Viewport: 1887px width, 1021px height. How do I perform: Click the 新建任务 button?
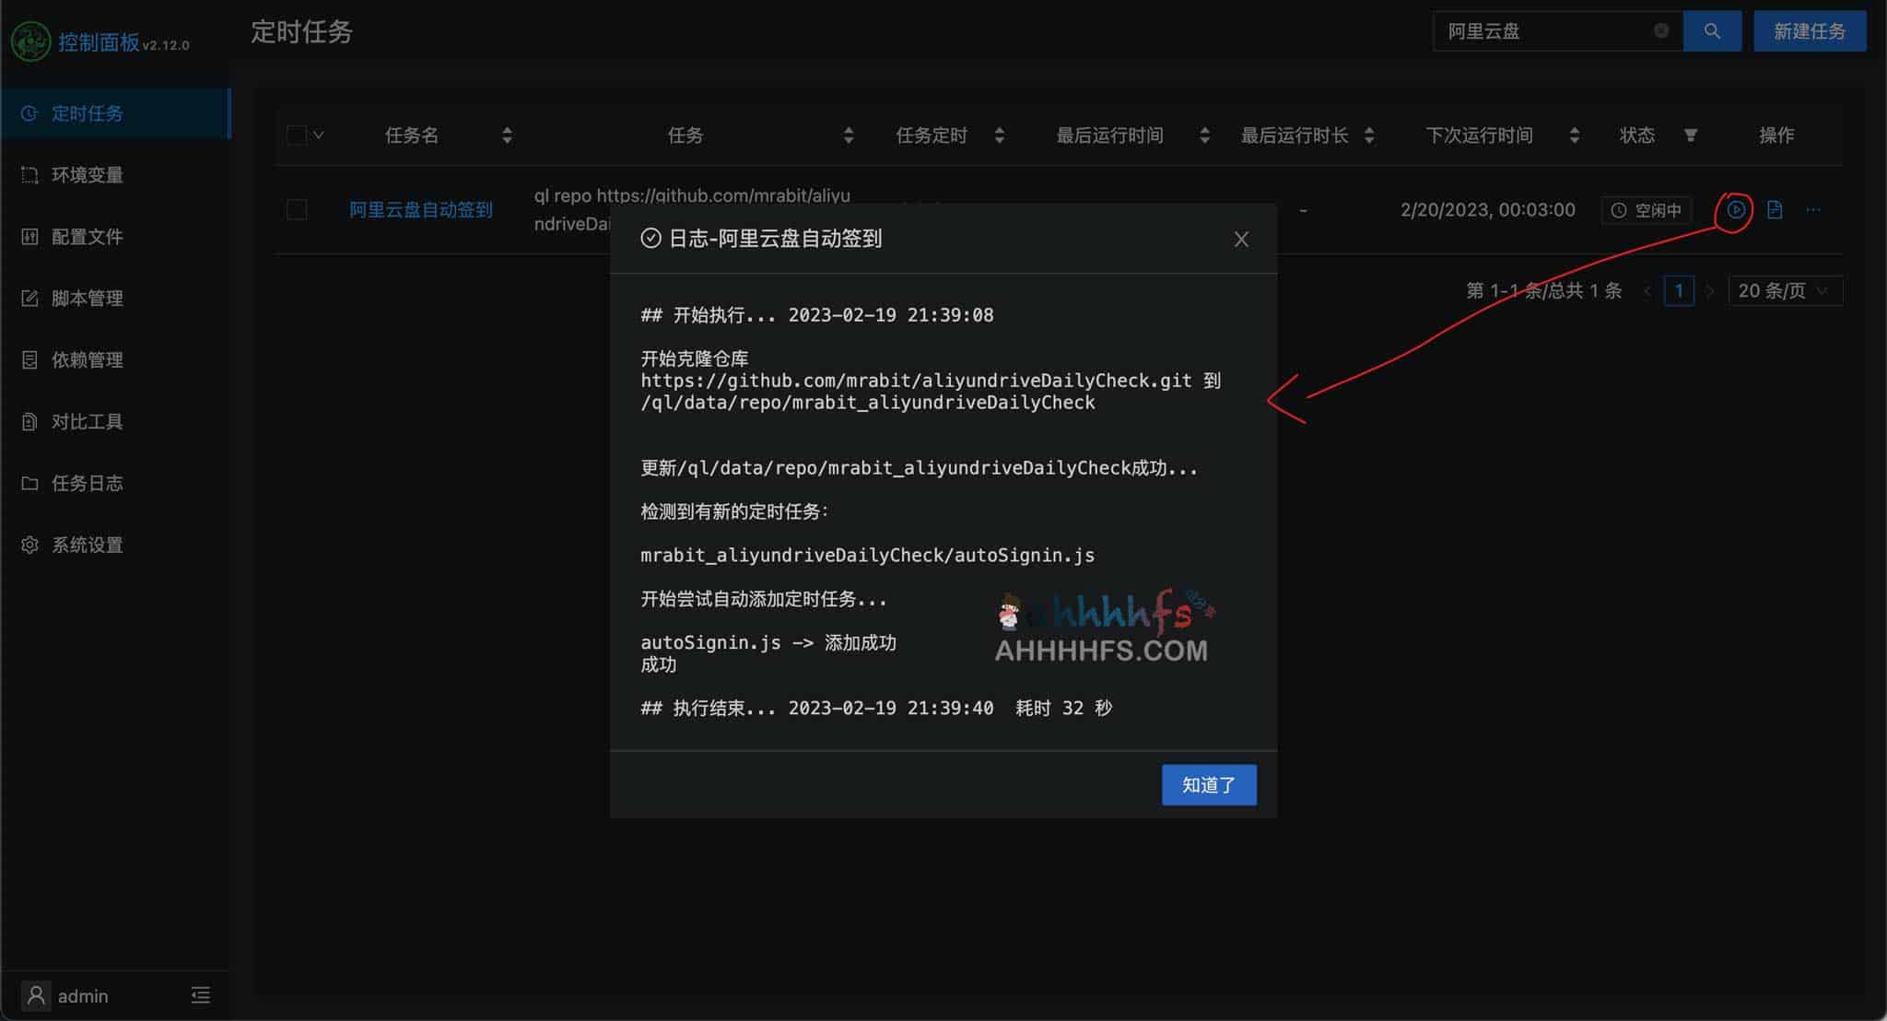coord(1809,30)
